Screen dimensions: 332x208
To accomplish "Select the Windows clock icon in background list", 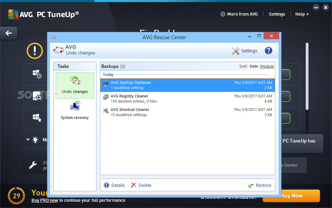I will pos(37,74).
